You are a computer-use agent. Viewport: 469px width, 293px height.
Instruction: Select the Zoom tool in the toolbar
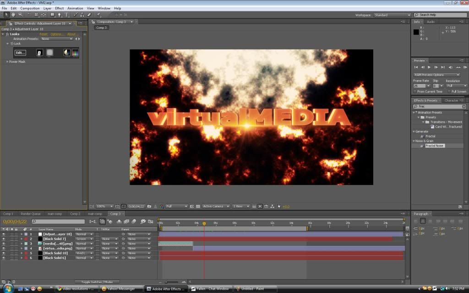(21, 15)
